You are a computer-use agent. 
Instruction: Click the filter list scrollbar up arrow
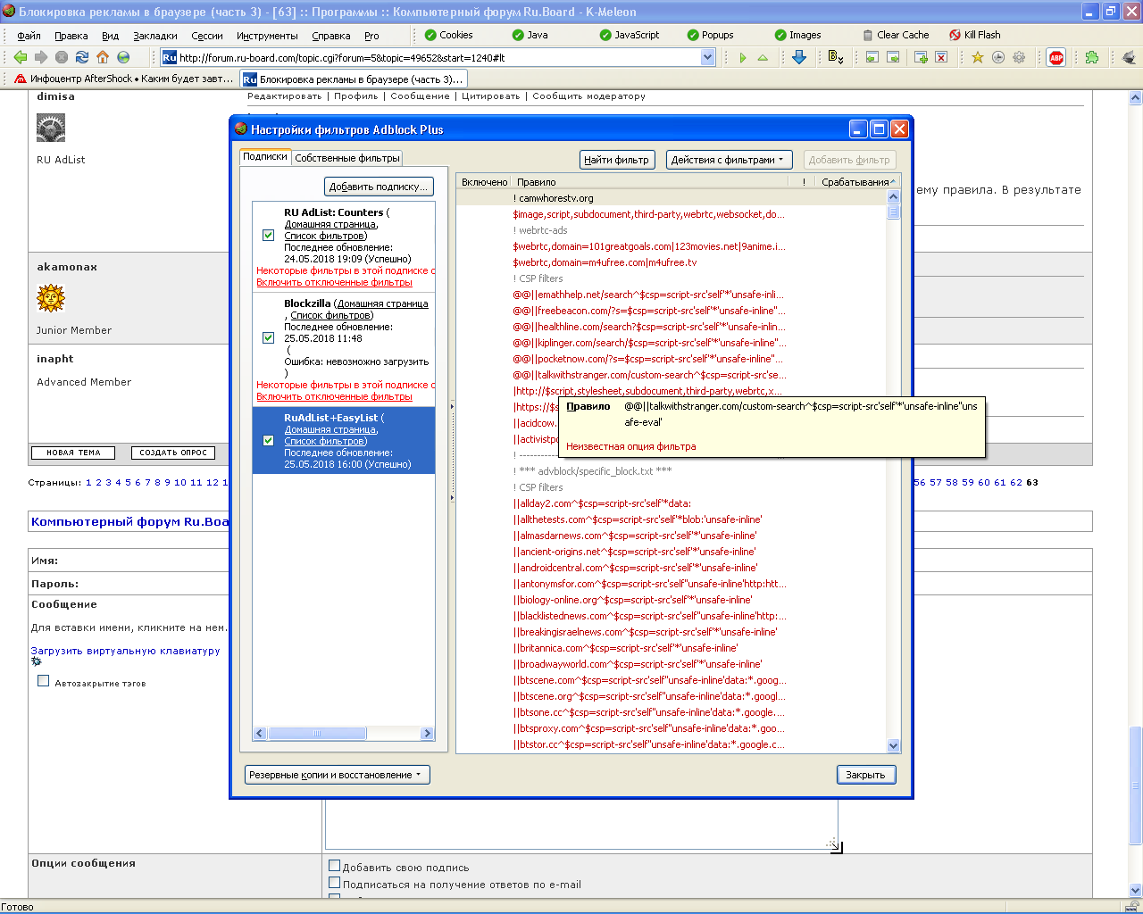click(894, 196)
